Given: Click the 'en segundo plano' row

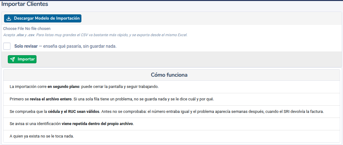Looking at the screenshot, I should [171, 87].
